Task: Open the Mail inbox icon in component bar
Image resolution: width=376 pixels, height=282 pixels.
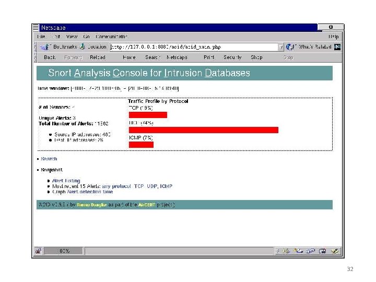Action: point(299,251)
